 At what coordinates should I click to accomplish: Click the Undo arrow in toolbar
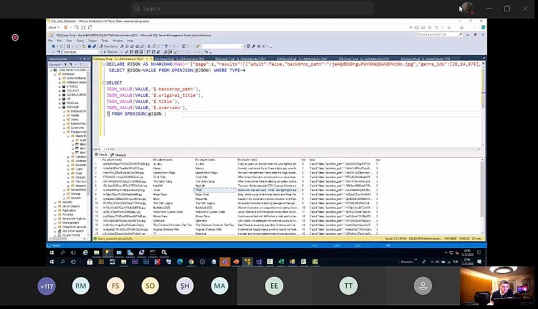tap(166, 46)
